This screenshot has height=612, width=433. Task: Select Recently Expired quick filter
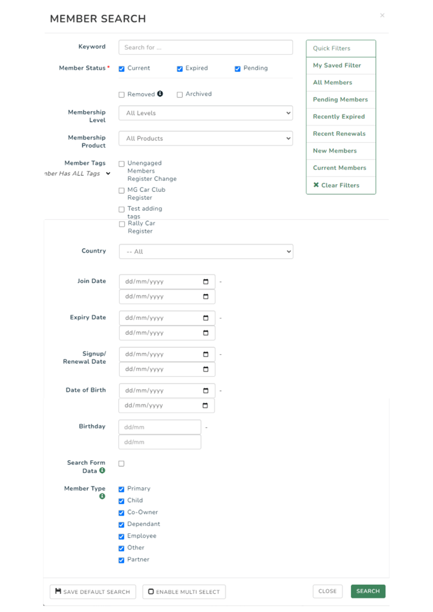[x=339, y=117]
